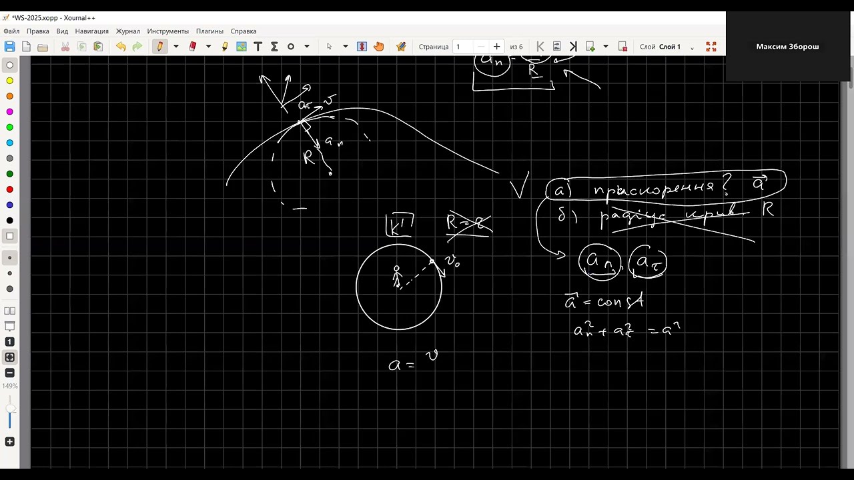Create a new document
This screenshot has height=480, width=854.
(x=26, y=47)
